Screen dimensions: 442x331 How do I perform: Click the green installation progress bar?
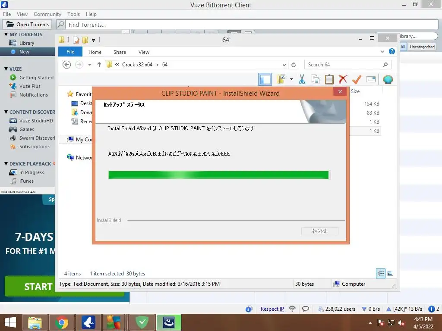pyautogui.click(x=219, y=175)
